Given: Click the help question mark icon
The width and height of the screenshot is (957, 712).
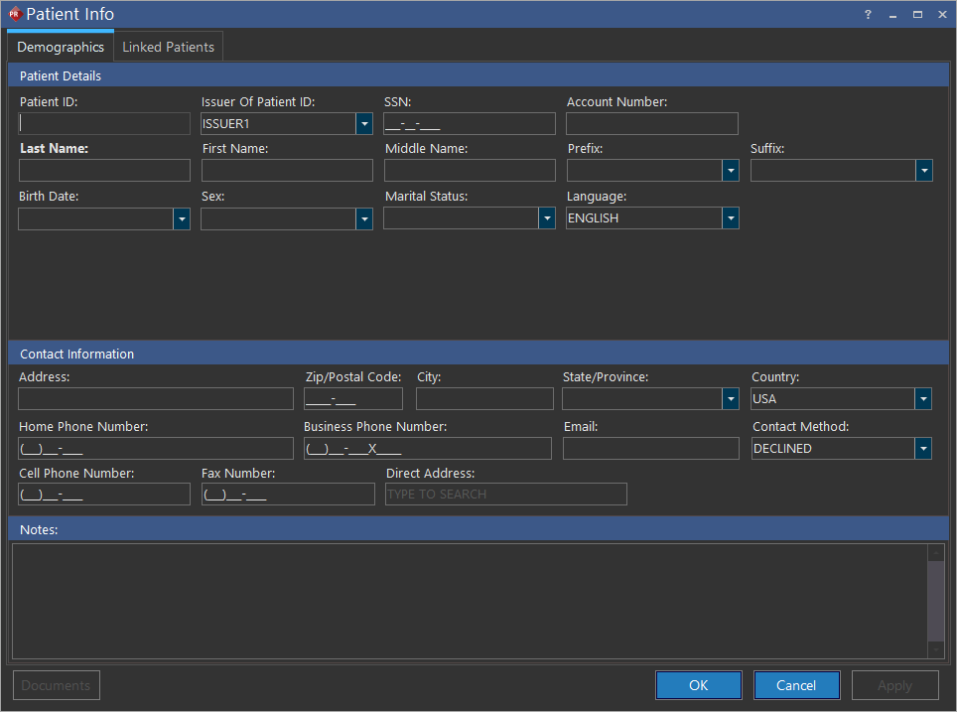Looking at the screenshot, I should coord(867,14).
